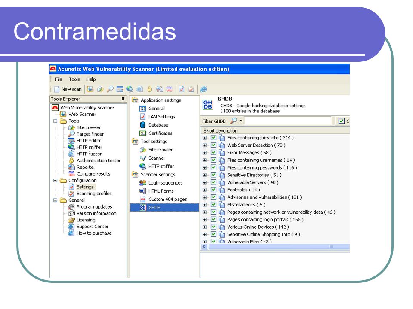
Task: Pin the Tools Explorer panel
Action: 123,99
